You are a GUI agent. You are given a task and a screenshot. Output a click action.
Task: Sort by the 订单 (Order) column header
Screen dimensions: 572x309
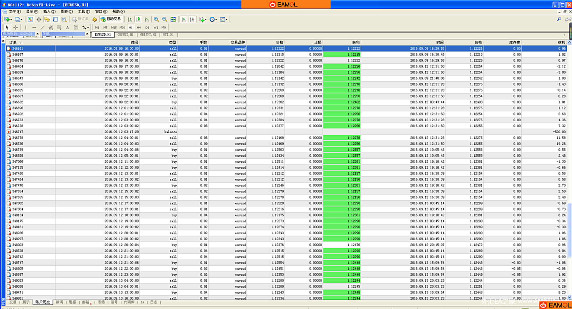coord(13,42)
